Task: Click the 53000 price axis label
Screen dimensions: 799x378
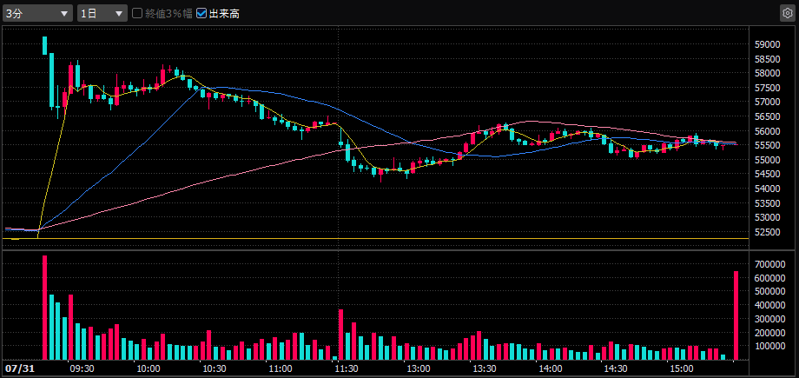Action: tap(767, 218)
